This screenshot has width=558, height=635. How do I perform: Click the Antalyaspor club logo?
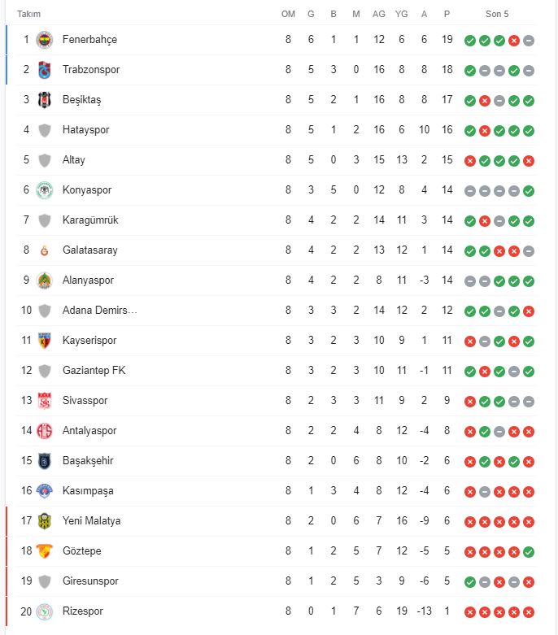click(44, 431)
